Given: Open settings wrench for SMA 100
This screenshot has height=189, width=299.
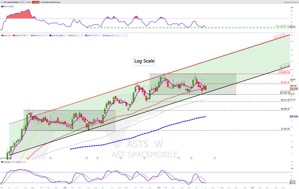Looking at the screenshot, I should point(46,35).
